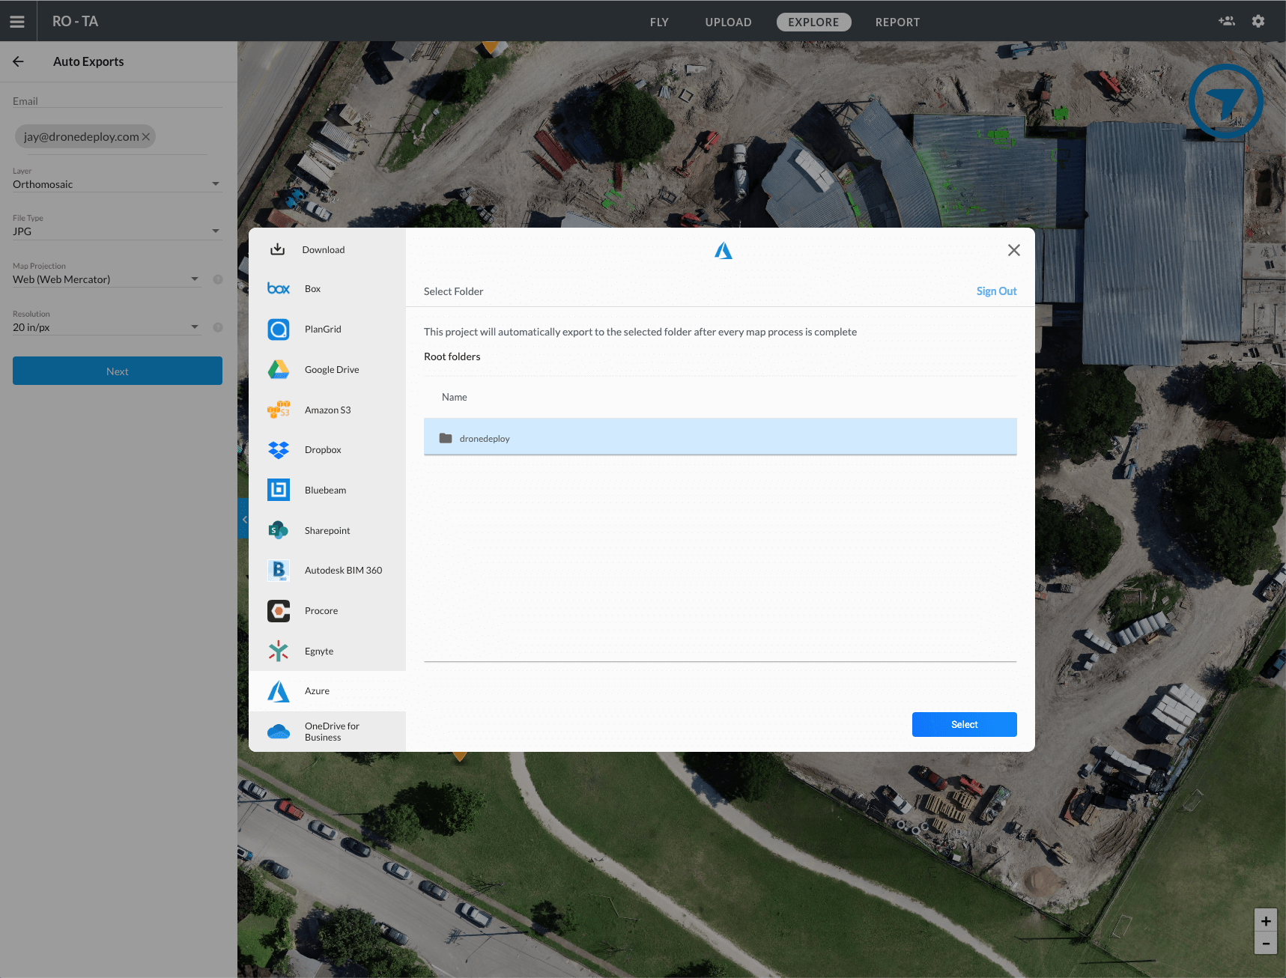The height and width of the screenshot is (978, 1286).
Task: Show Map Projection help info icon
Action: click(218, 279)
